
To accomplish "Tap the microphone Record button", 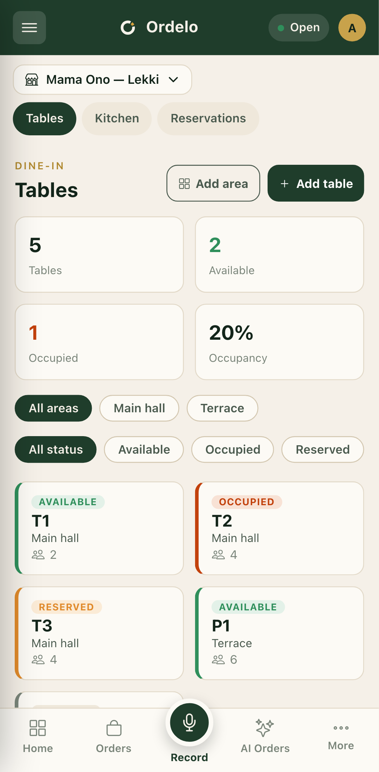I will click(x=189, y=722).
